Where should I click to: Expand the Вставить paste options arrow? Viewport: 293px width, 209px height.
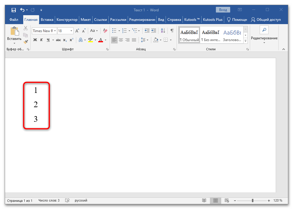(14, 43)
